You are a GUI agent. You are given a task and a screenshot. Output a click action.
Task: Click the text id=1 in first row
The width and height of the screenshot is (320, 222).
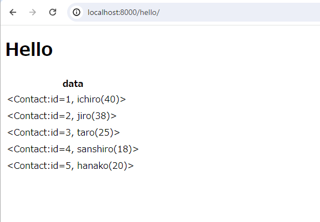pyautogui.click(x=60, y=100)
